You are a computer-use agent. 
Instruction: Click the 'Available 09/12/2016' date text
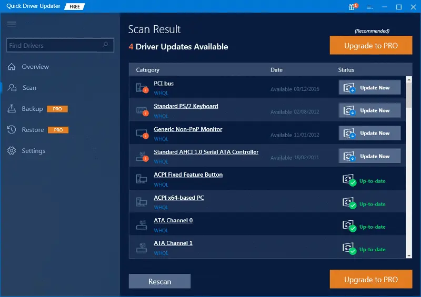pos(295,89)
